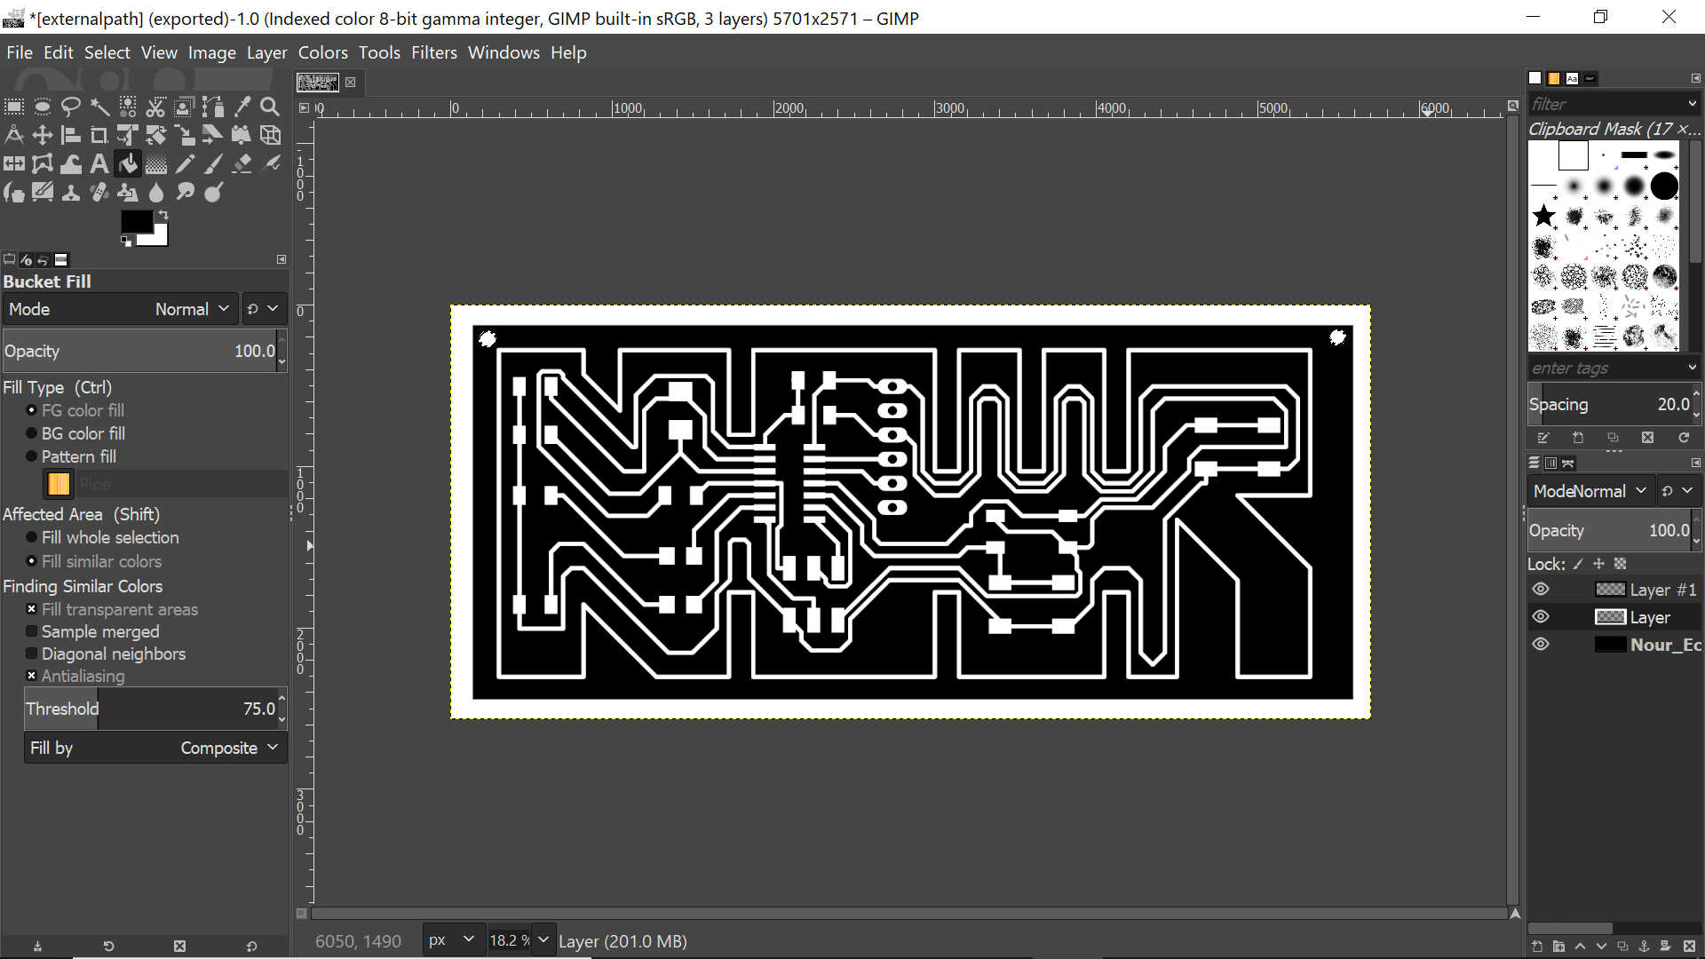The image size is (1705, 959).
Task: Select the Eraser tool
Action: pos(242,164)
